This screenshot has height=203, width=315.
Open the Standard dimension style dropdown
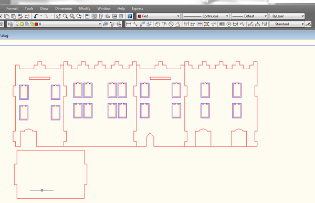(x=287, y=24)
